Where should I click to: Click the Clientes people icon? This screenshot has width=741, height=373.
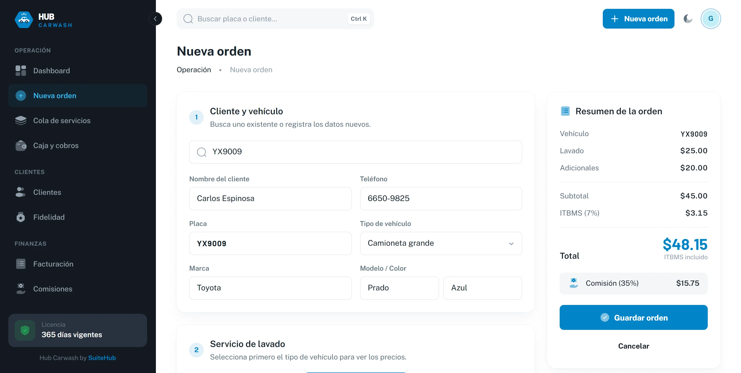click(21, 192)
